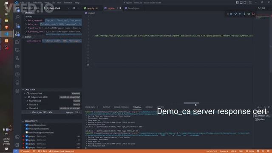This screenshot has width=272, height=153.
Task: Open the Manage gear in activity bar
Action: click(17, 145)
